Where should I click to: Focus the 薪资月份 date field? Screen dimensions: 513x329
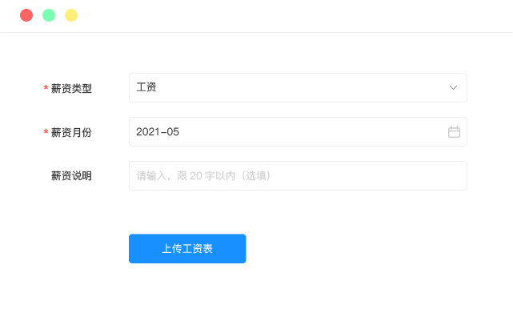[298, 131]
